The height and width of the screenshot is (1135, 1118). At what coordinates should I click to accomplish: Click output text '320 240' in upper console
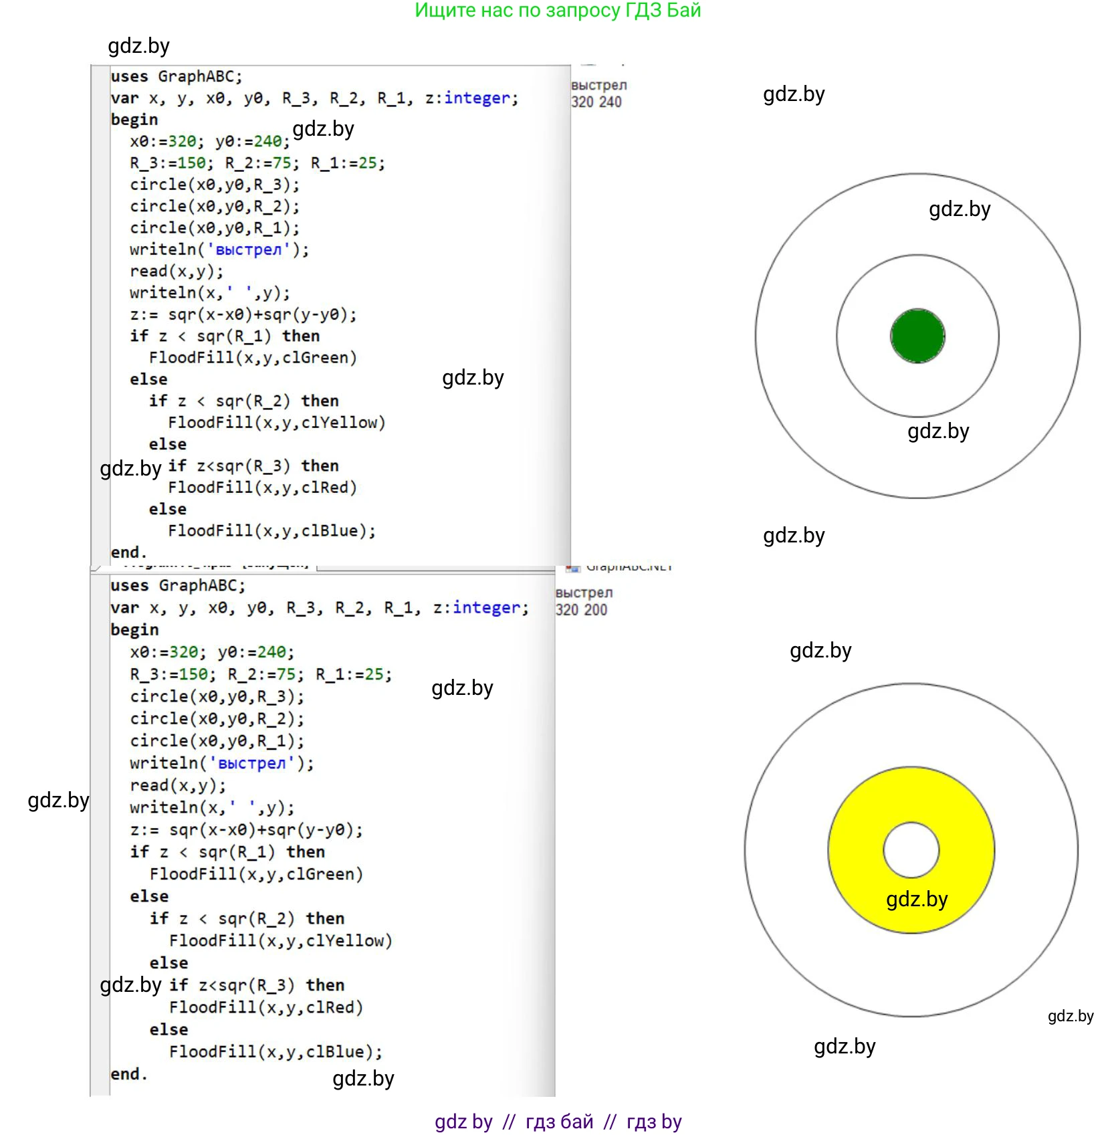[x=596, y=102]
